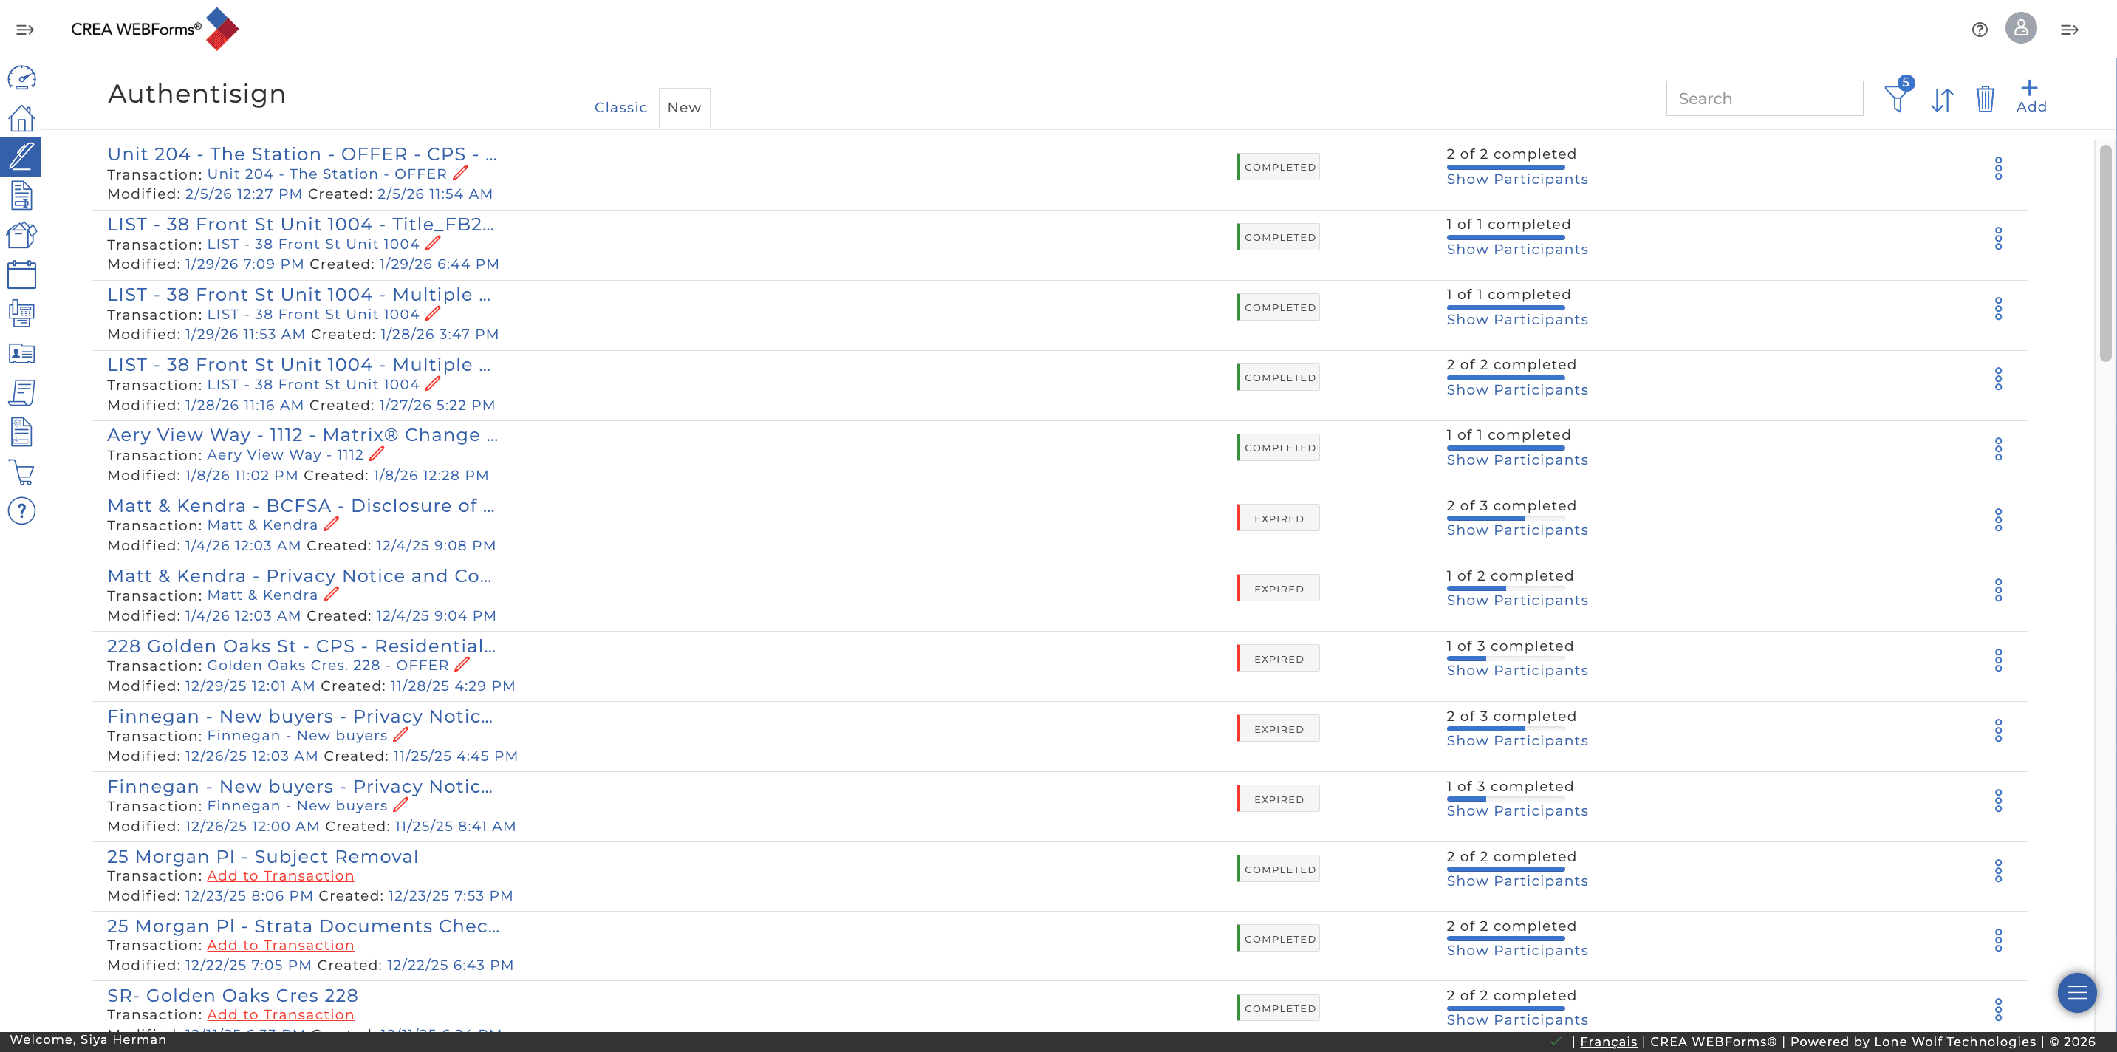Open options menu for Matt & Kendra BCFSA Disclosure
2117x1052 pixels.
1999,519
